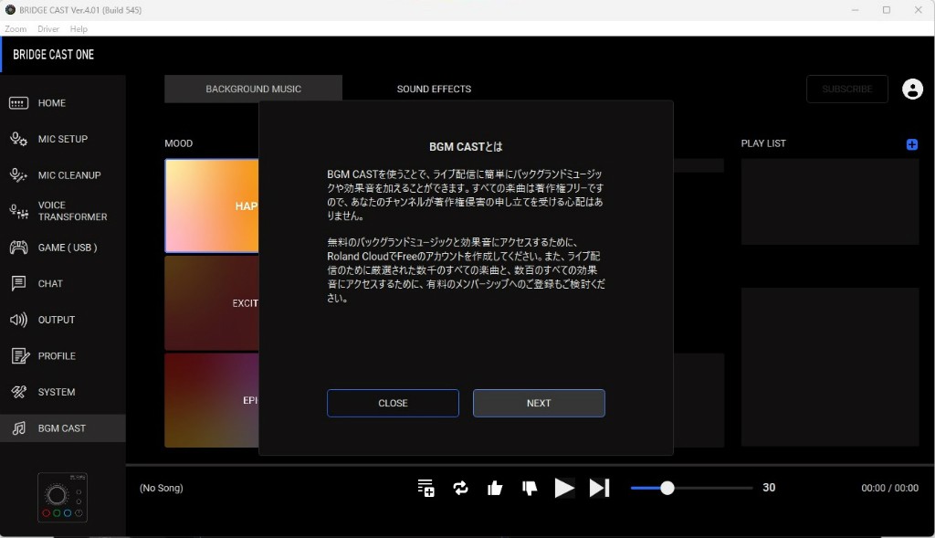Open the OUTPUT section
Screen dimensions: 935x538
[63, 320]
